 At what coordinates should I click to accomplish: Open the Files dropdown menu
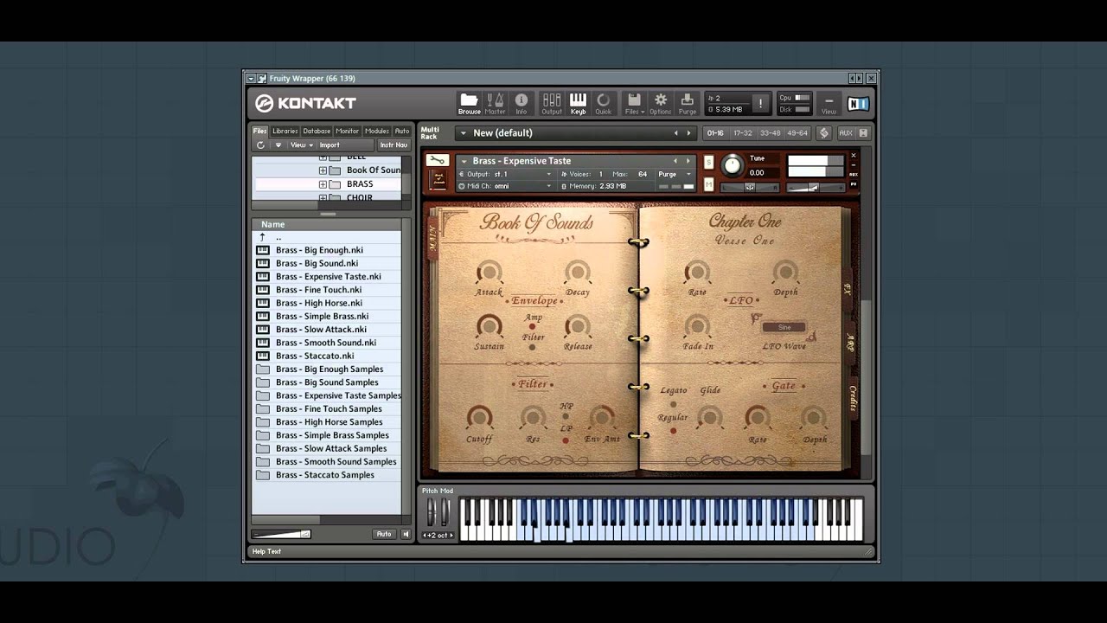(634, 104)
